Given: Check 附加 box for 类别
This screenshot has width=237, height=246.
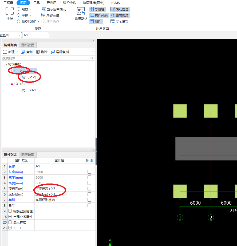Looking at the screenshot, I should (89, 200).
